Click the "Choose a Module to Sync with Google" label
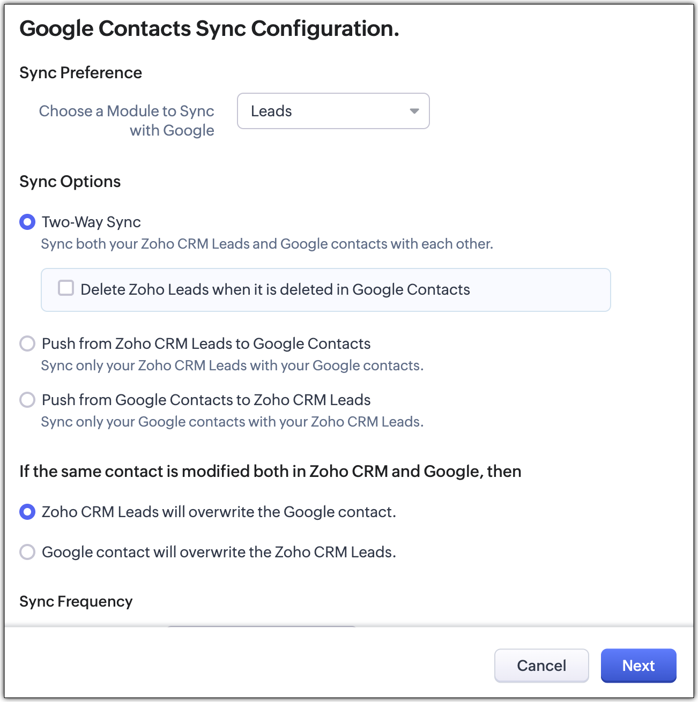 click(127, 121)
